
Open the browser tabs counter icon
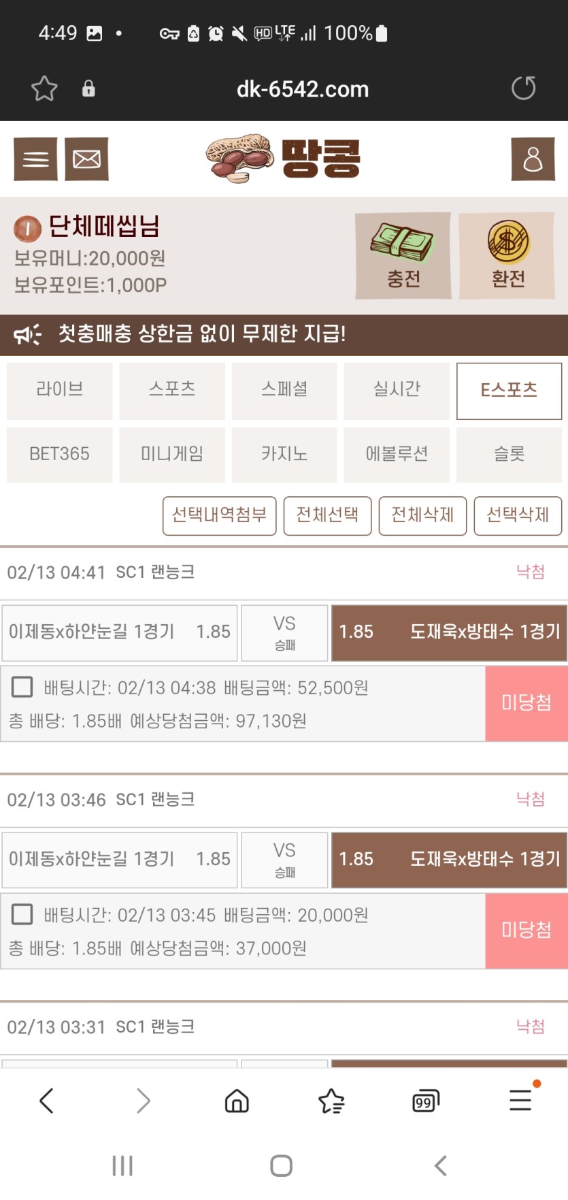426,1101
